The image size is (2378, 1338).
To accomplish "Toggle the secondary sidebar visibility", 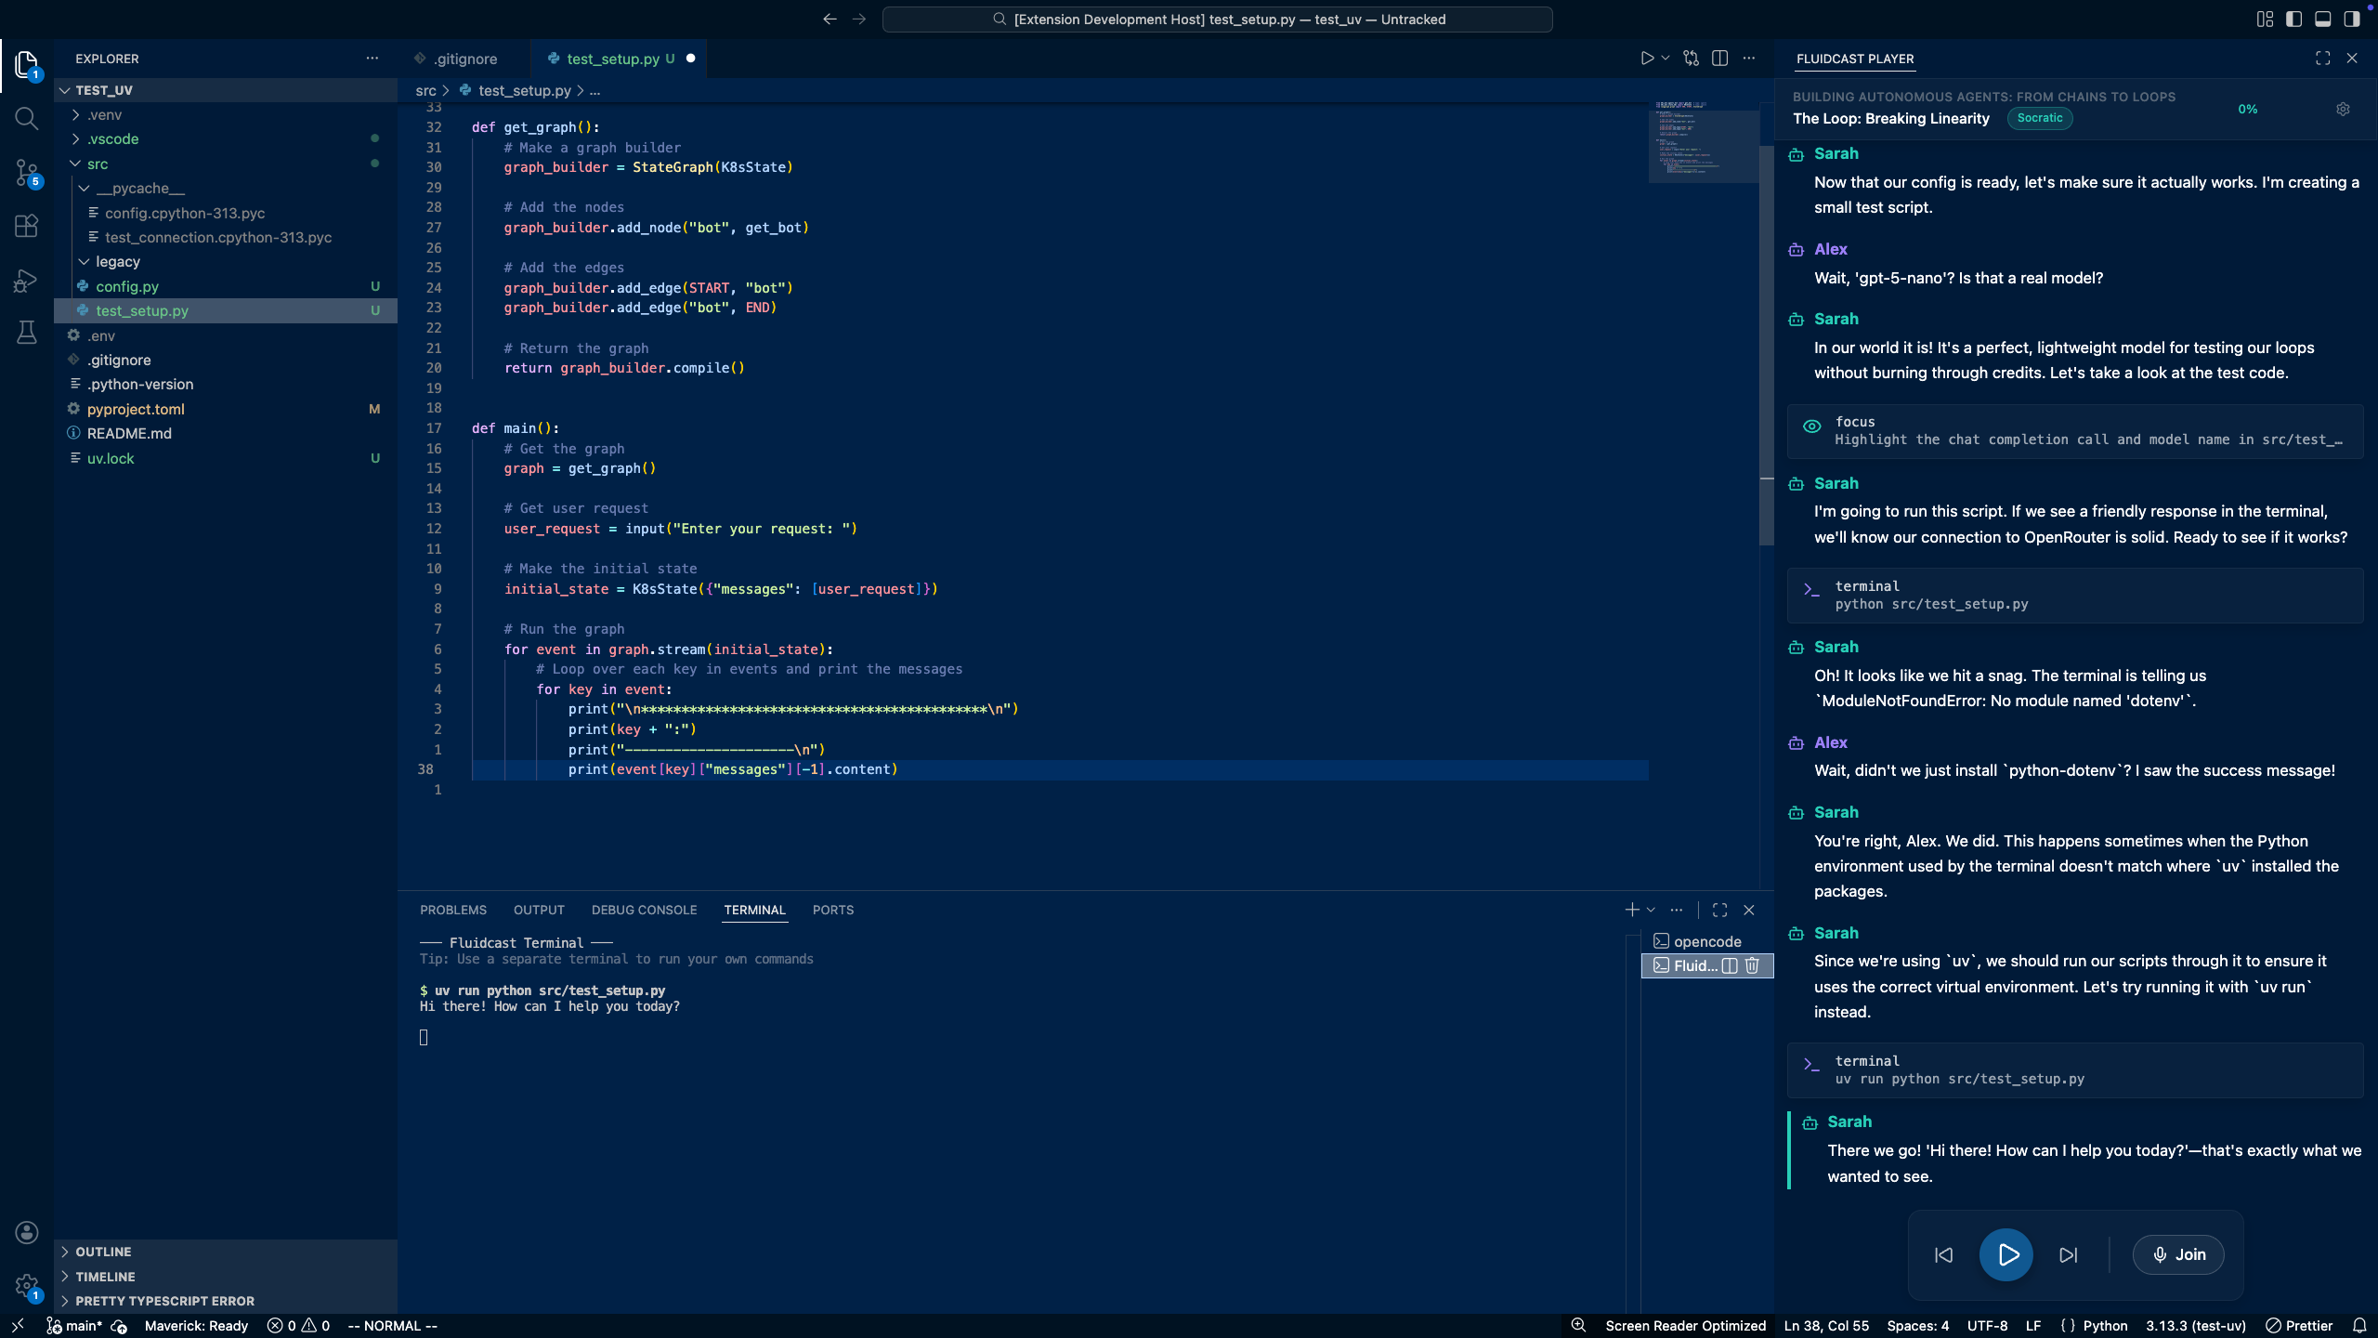I will pos(2351,19).
